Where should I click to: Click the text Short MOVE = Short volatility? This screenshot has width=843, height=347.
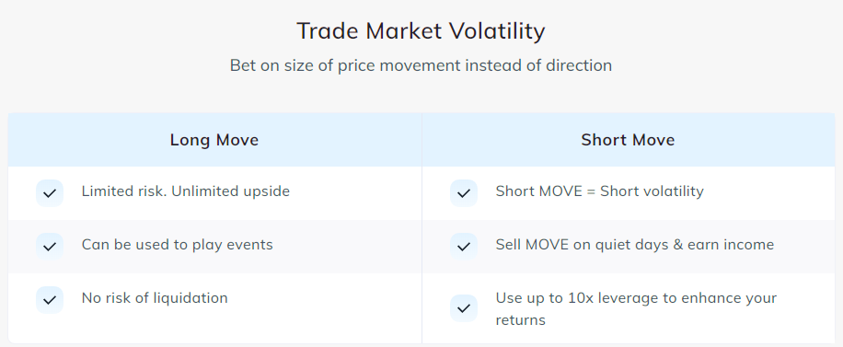coord(599,191)
